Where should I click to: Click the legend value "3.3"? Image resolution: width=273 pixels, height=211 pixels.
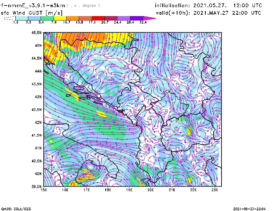click(x=28, y=22)
